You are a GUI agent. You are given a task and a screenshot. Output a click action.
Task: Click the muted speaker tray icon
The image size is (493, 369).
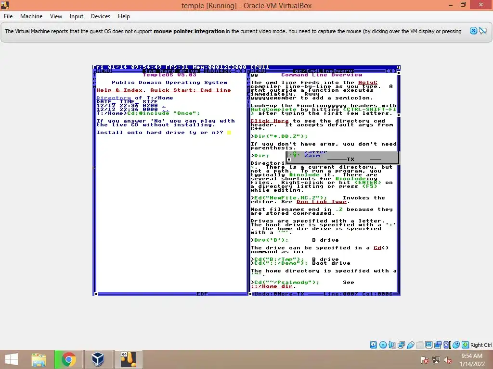click(x=448, y=360)
